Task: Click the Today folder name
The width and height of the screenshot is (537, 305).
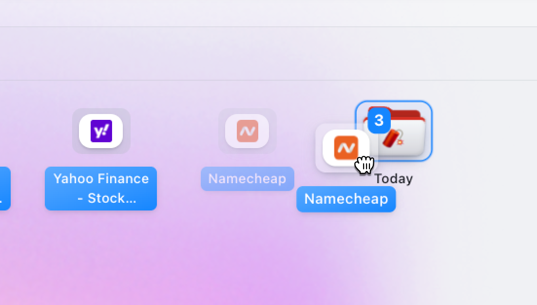Action: coord(394,179)
